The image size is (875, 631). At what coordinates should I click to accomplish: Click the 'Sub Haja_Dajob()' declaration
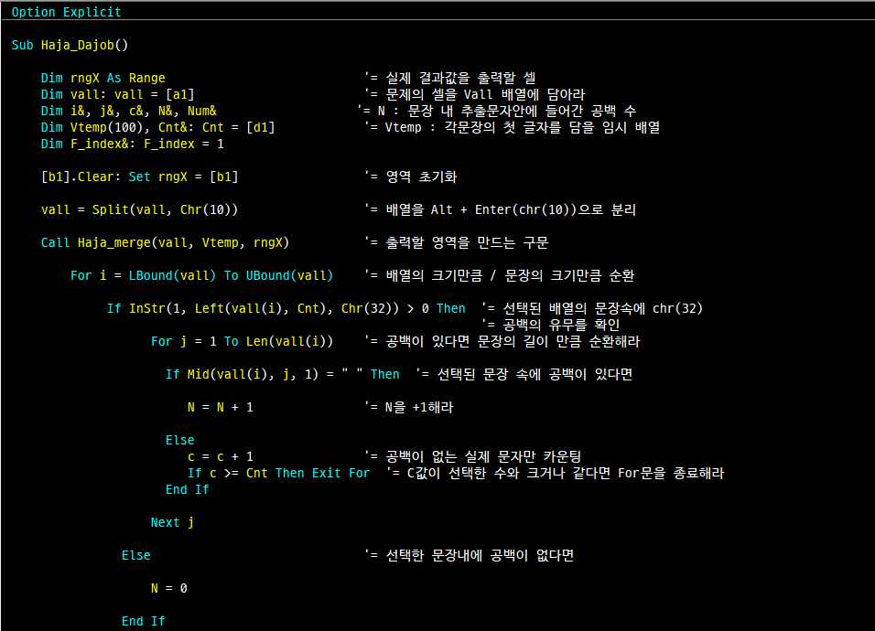coord(70,45)
